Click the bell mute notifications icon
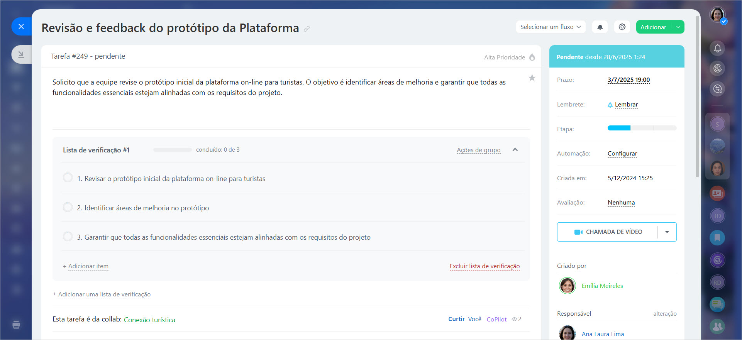This screenshot has width=742, height=340. click(600, 27)
